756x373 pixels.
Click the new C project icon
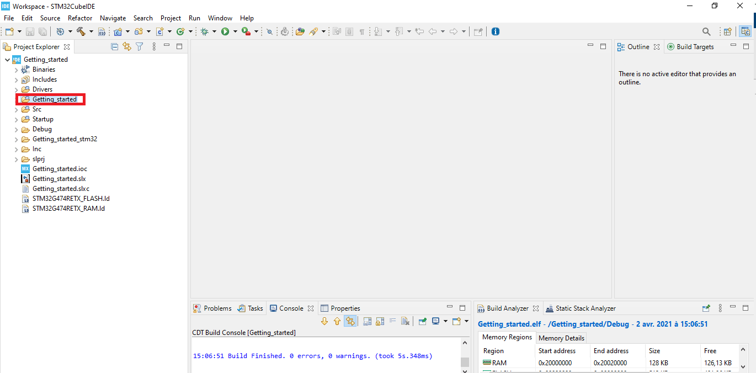[x=118, y=31]
